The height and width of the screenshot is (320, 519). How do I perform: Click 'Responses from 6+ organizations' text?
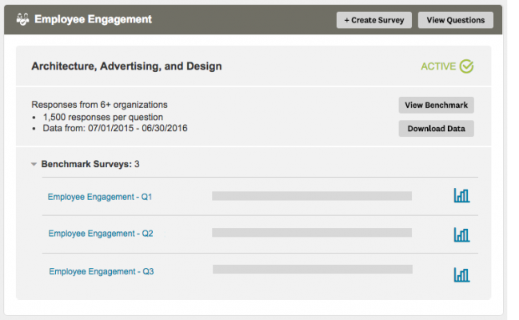[99, 105]
